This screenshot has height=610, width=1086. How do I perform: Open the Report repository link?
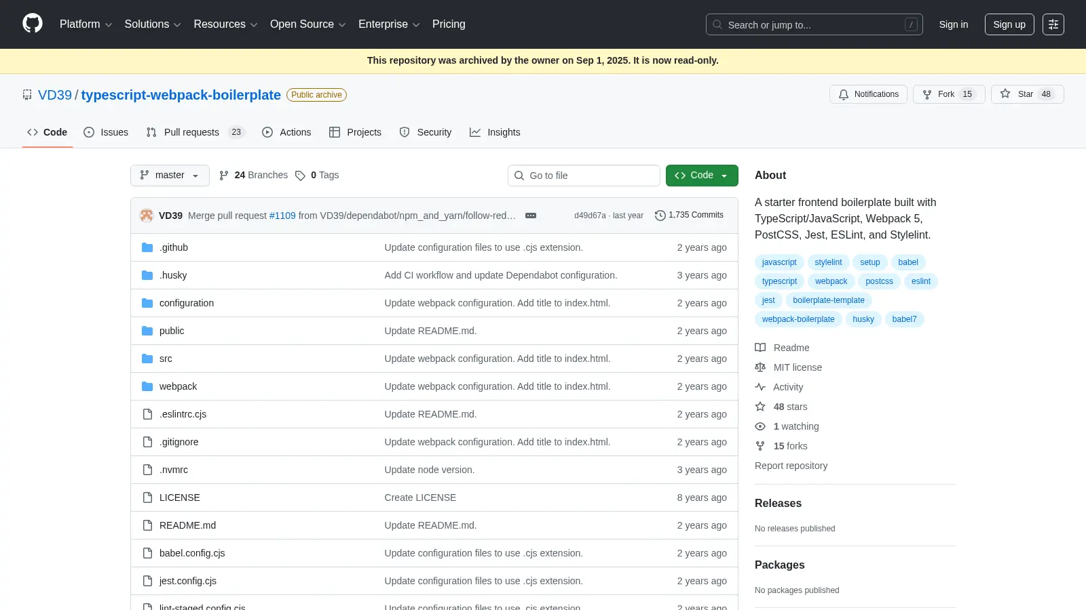tap(791, 466)
